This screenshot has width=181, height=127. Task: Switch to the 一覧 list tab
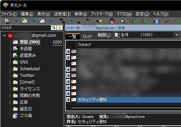73,36
